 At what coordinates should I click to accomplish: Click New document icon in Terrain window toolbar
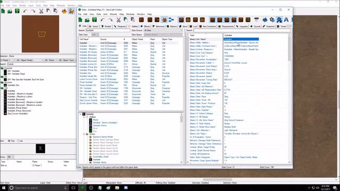(x=3, y=11)
